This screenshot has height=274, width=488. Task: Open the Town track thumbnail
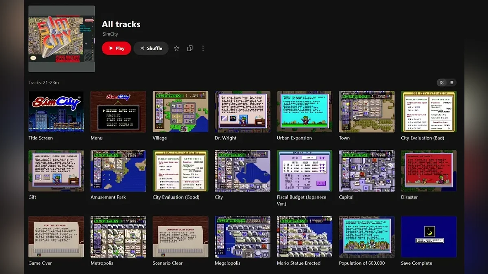coord(367,112)
